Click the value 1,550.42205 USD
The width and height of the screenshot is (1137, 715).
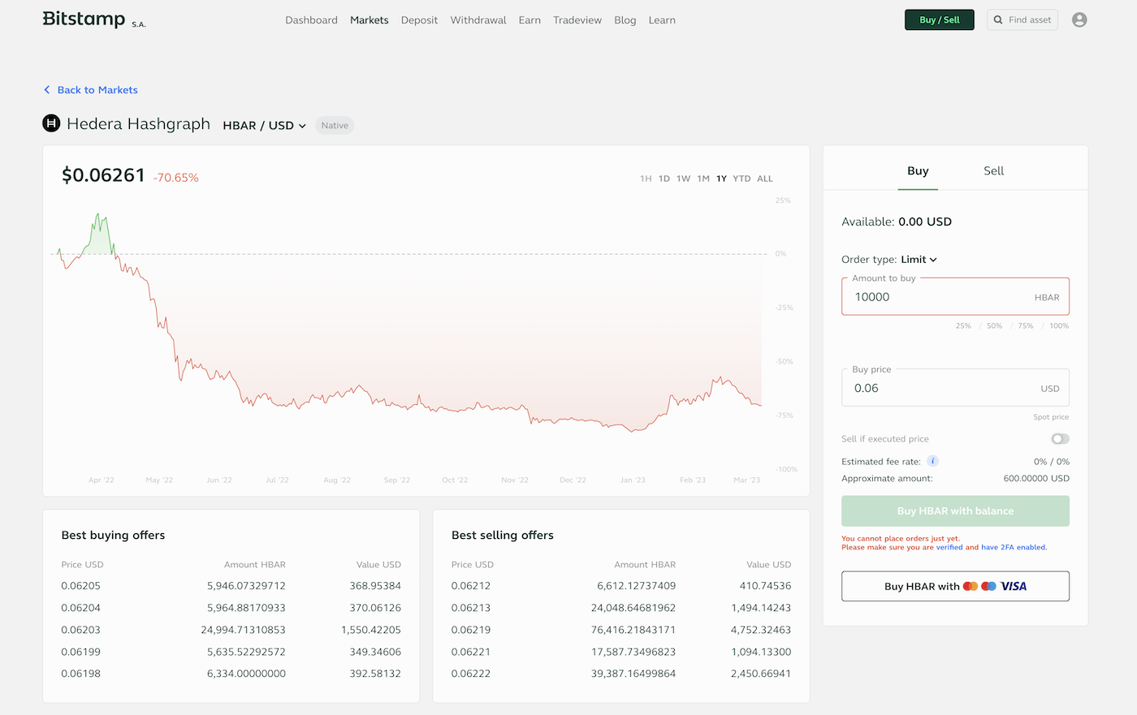(x=371, y=630)
